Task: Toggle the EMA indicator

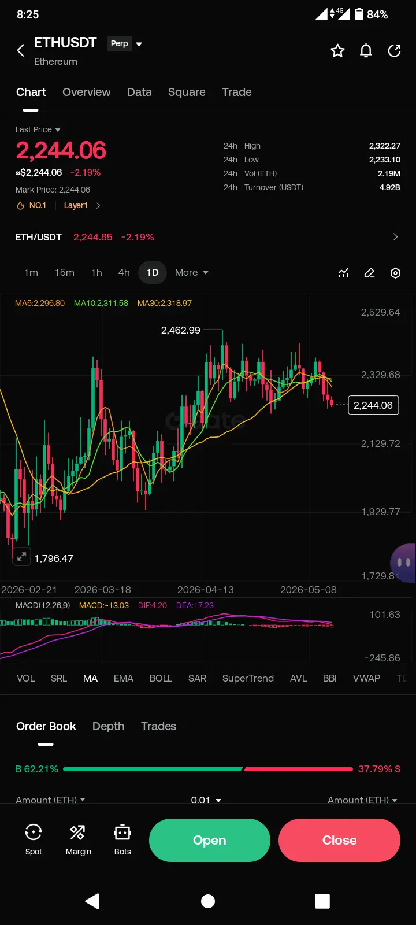Action: pyautogui.click(x=124, y=678)
